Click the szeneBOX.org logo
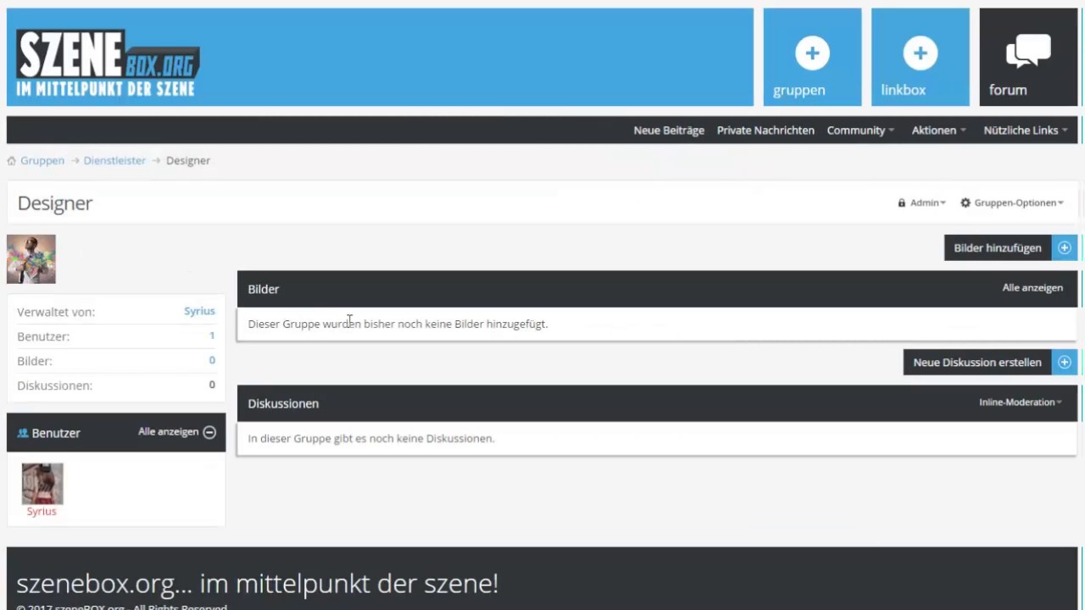Image resolution: width=1085 pixels, height=610 pixels. click(x=108, y=64)
